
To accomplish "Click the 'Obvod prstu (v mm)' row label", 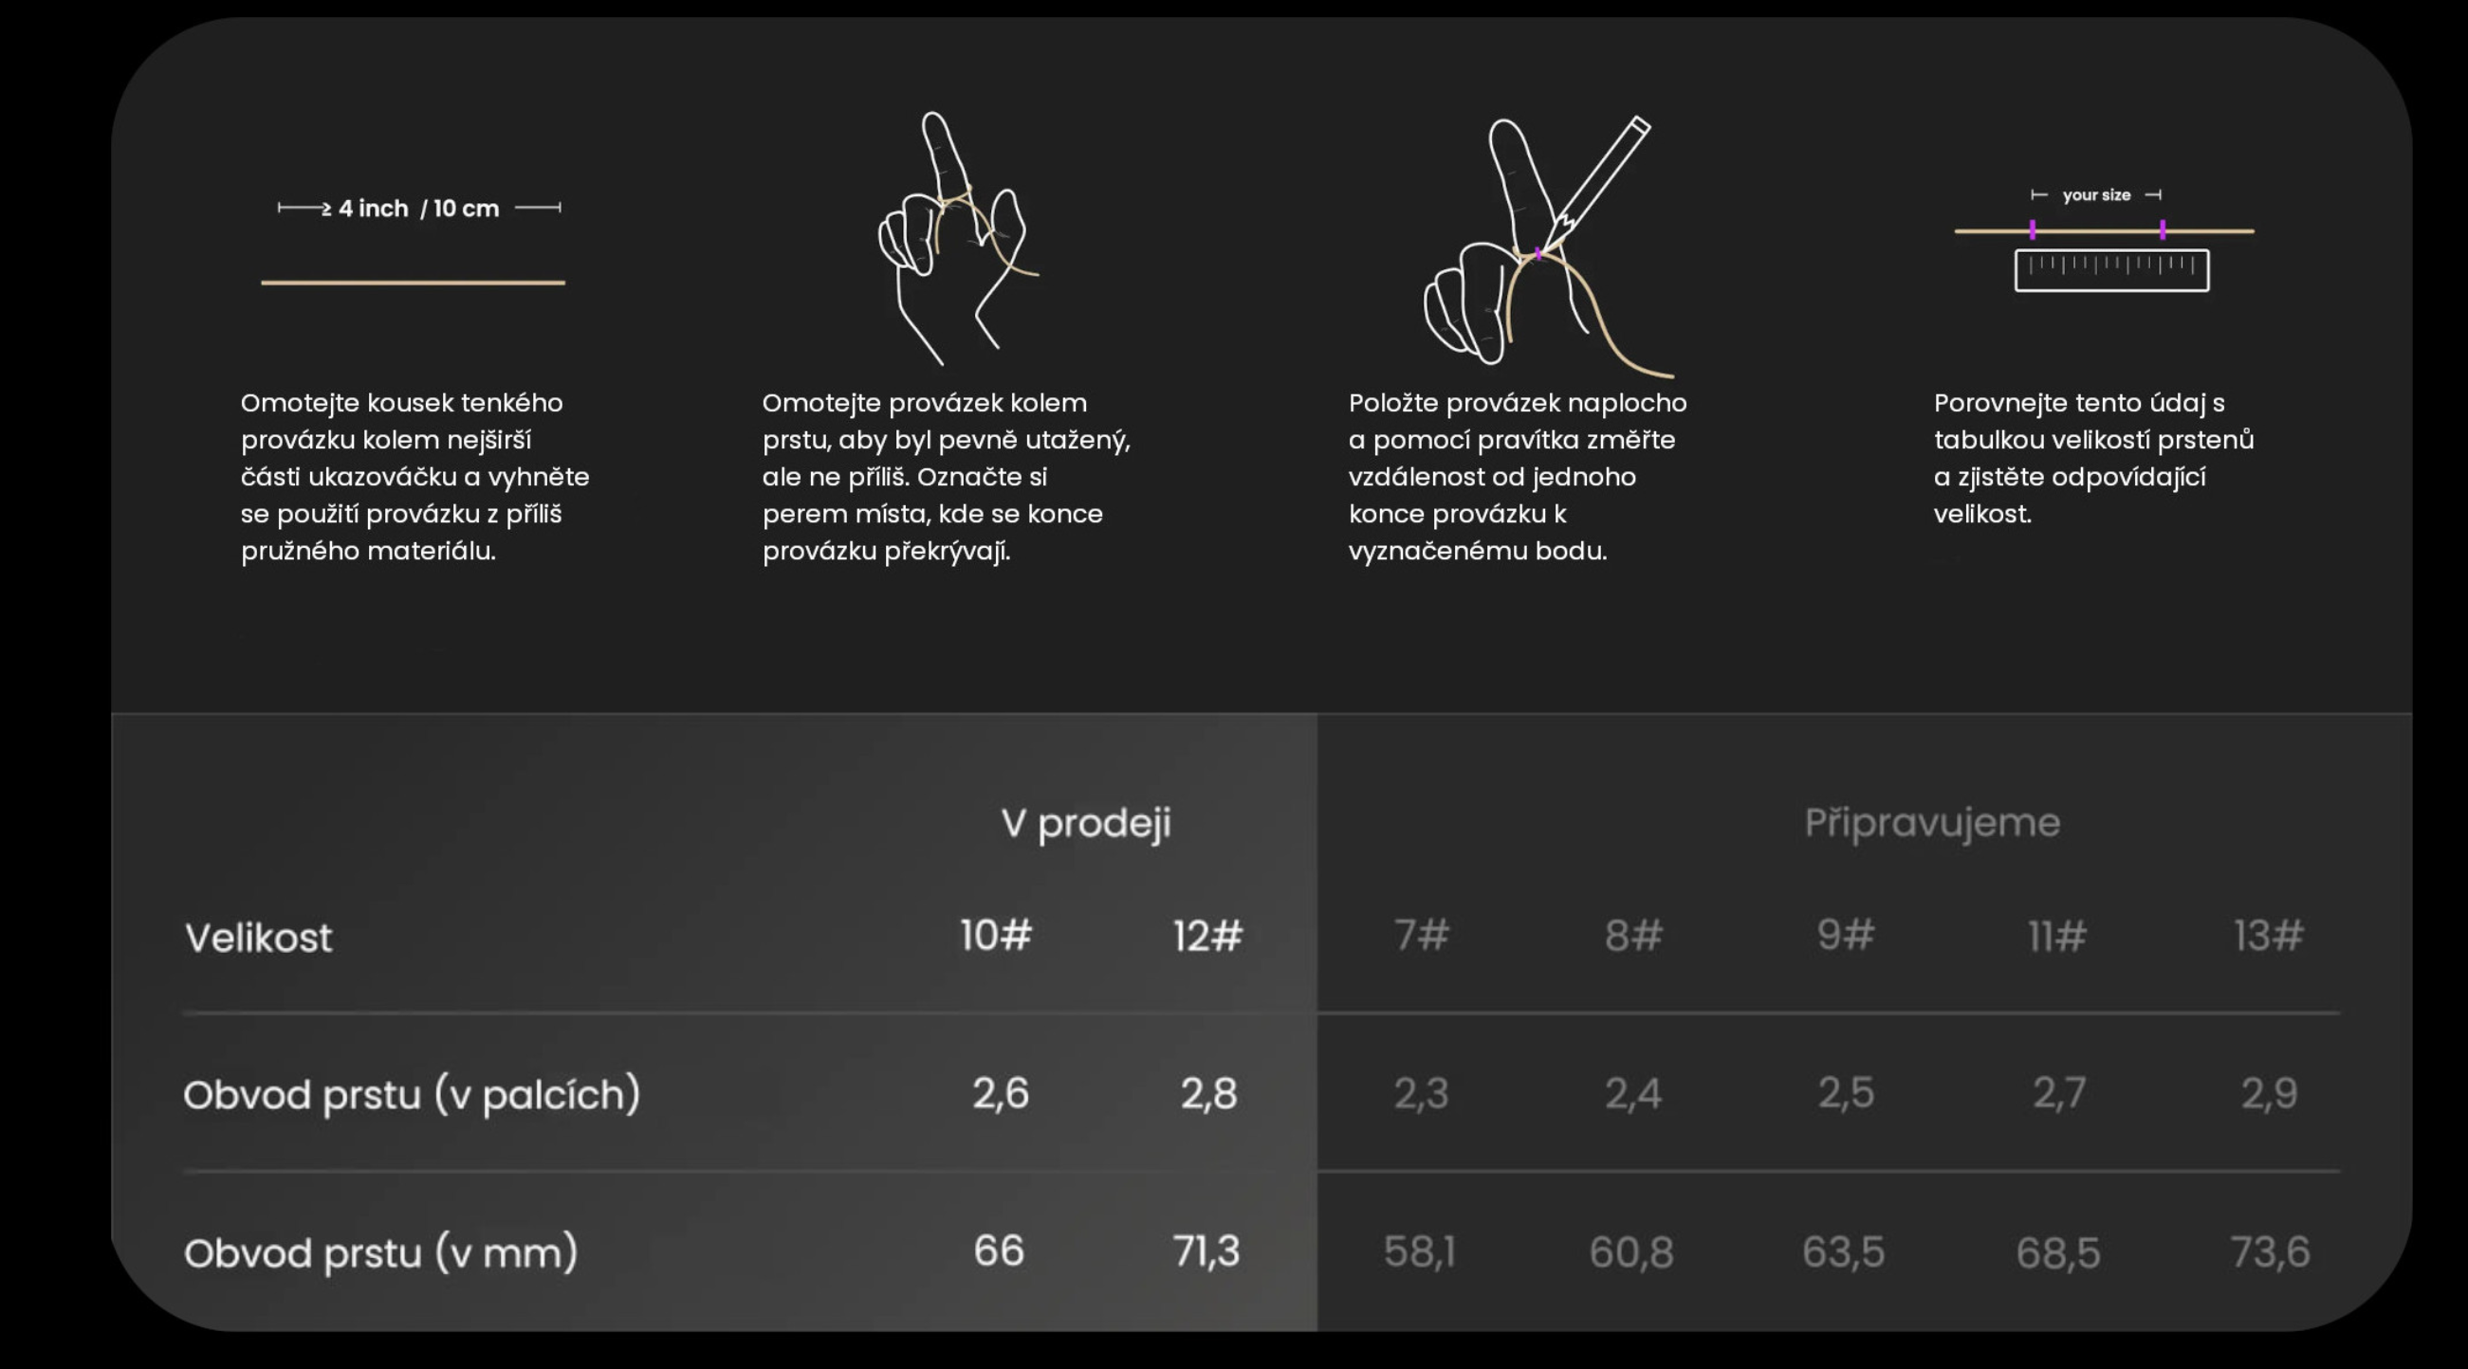I will 381,1252.
